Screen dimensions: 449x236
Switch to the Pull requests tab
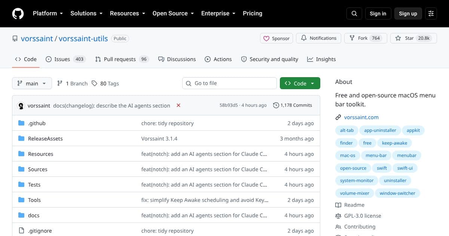tap(122, 59)
